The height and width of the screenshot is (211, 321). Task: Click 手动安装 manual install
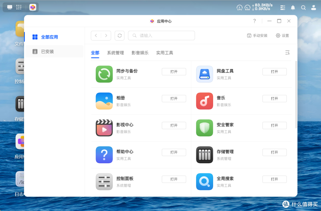[x=257, y=36]
